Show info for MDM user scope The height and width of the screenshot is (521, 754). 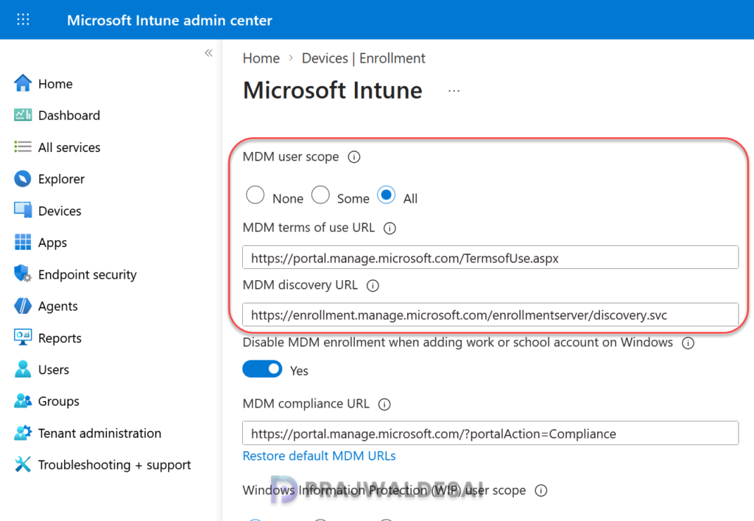(x=354, y=157)
